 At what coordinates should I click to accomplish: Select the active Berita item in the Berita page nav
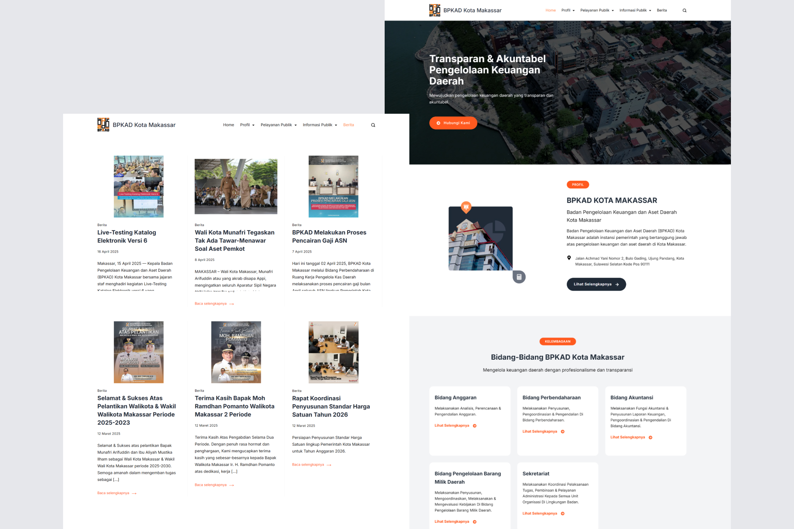(x=348, y=125)
